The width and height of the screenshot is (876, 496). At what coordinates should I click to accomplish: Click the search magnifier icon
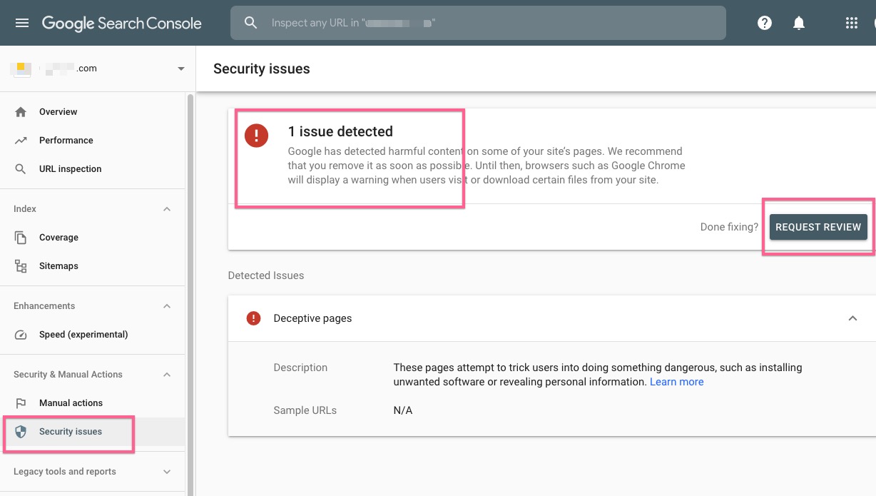(250, 23)
